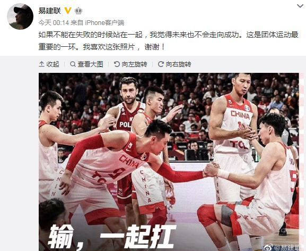
Task: Click the magnifier icon beside 查看大图
Action: click(73, 64)
